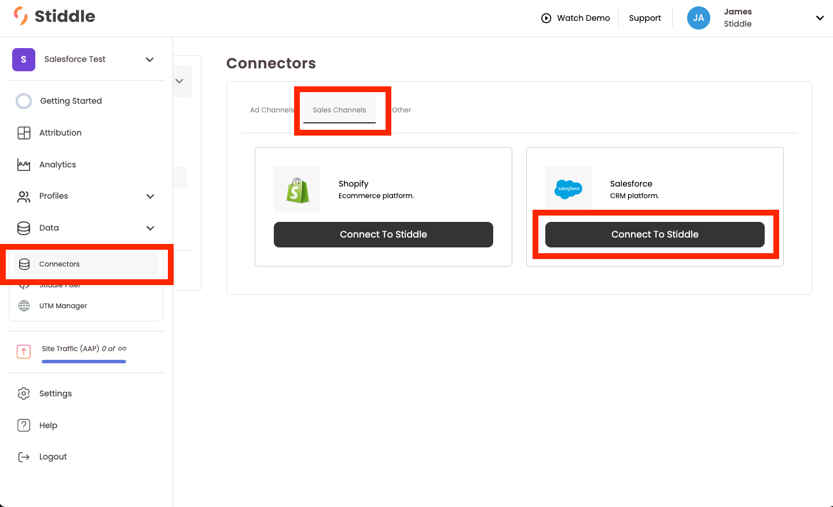Image resolution: width=833 pixels, height=507 pixels.
Task: Click the Watch Demo link
Action: point(575,18)
